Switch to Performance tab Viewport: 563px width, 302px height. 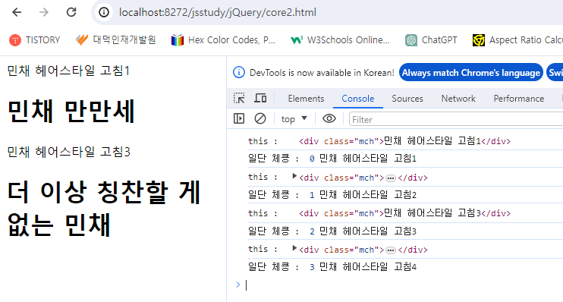[x=518, y=99]
